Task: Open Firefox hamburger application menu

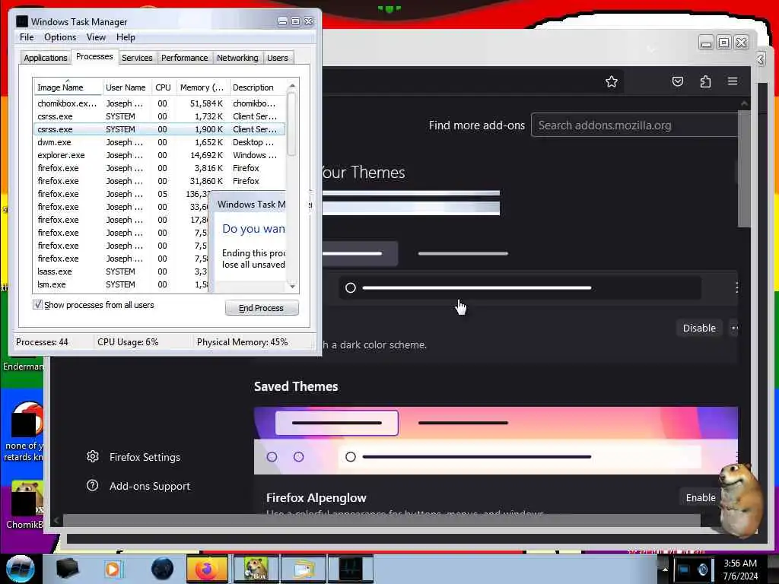Action: [x=733, y=81]
